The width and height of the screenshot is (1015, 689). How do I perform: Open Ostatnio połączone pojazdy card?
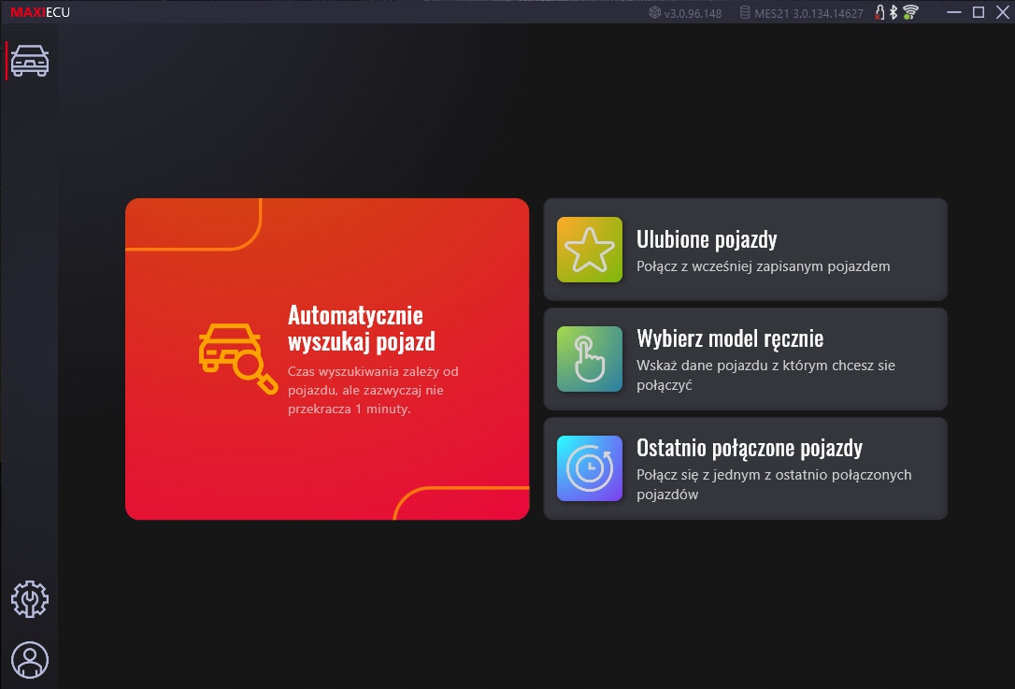(746, 468)
